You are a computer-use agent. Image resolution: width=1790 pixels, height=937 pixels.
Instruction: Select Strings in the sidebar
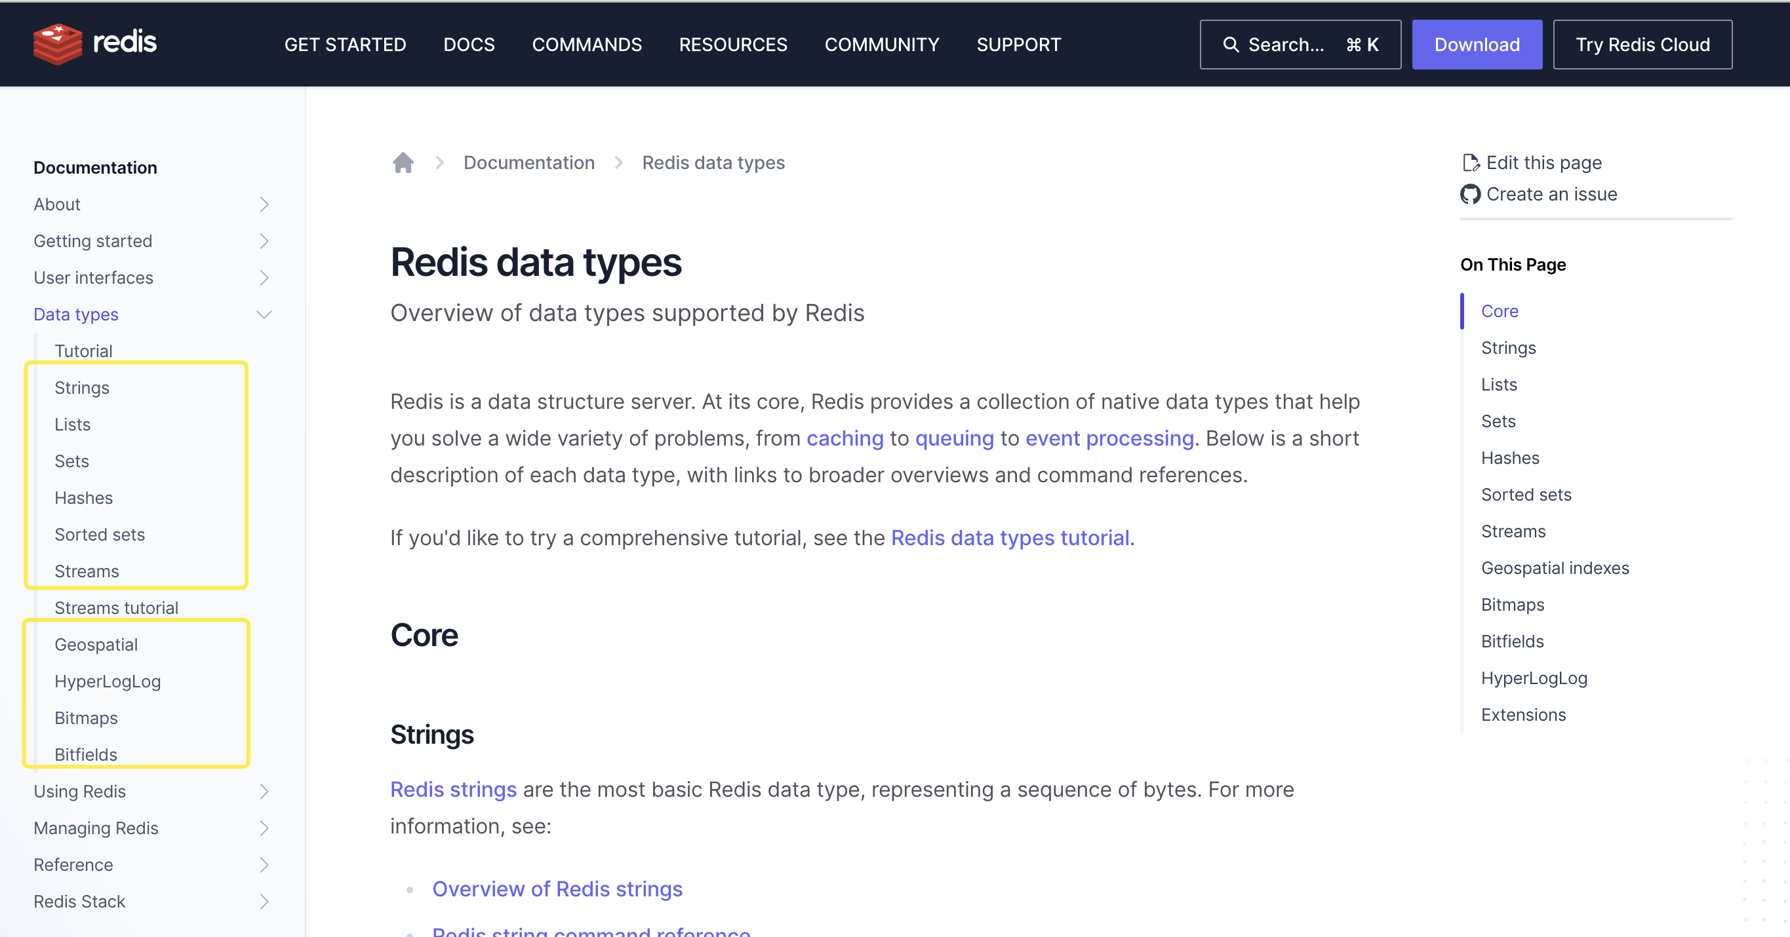82,388
